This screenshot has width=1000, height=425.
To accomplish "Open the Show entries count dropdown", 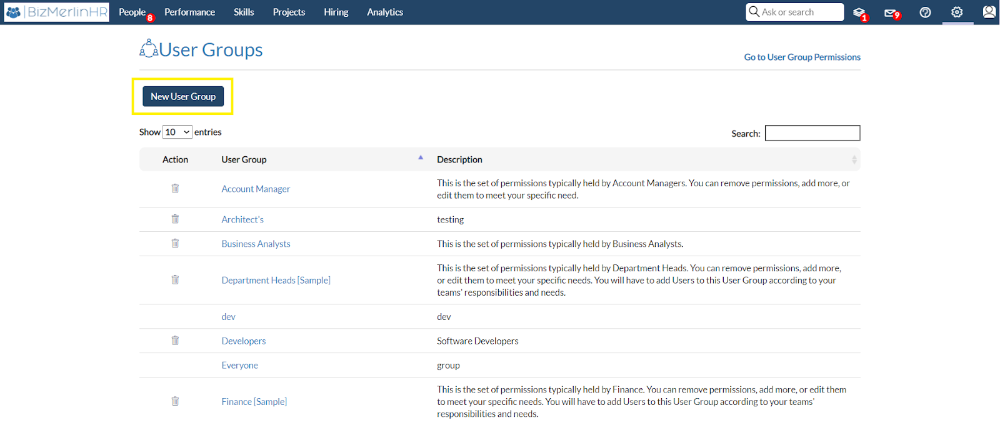I will point(177,132).
